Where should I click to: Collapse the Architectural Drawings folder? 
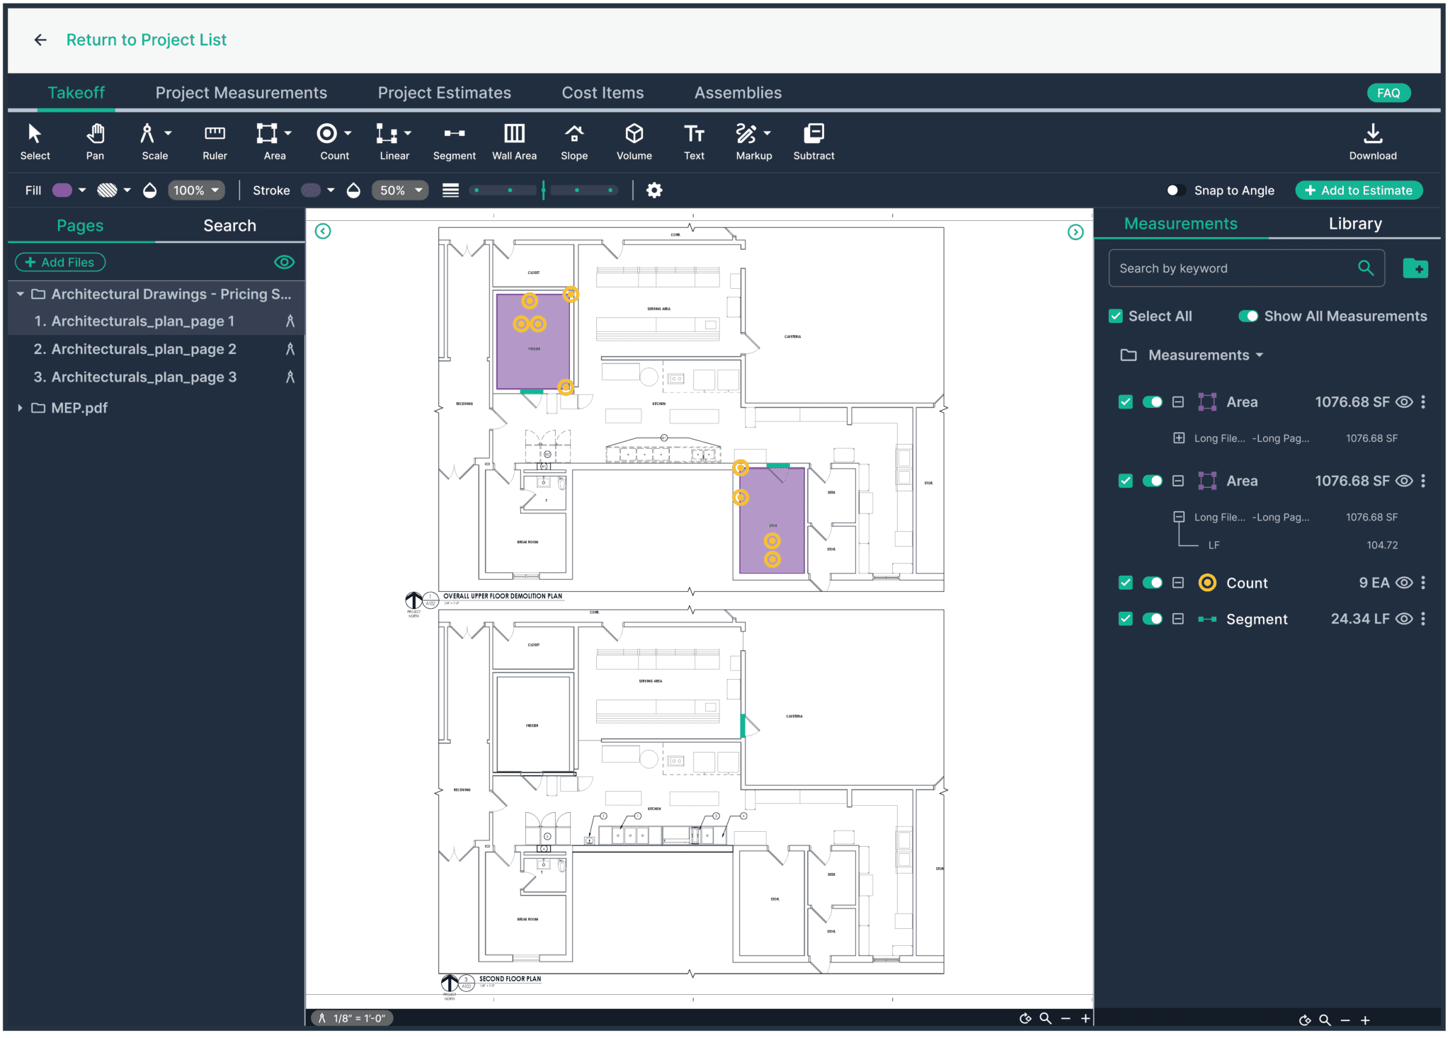coord(21,294)
